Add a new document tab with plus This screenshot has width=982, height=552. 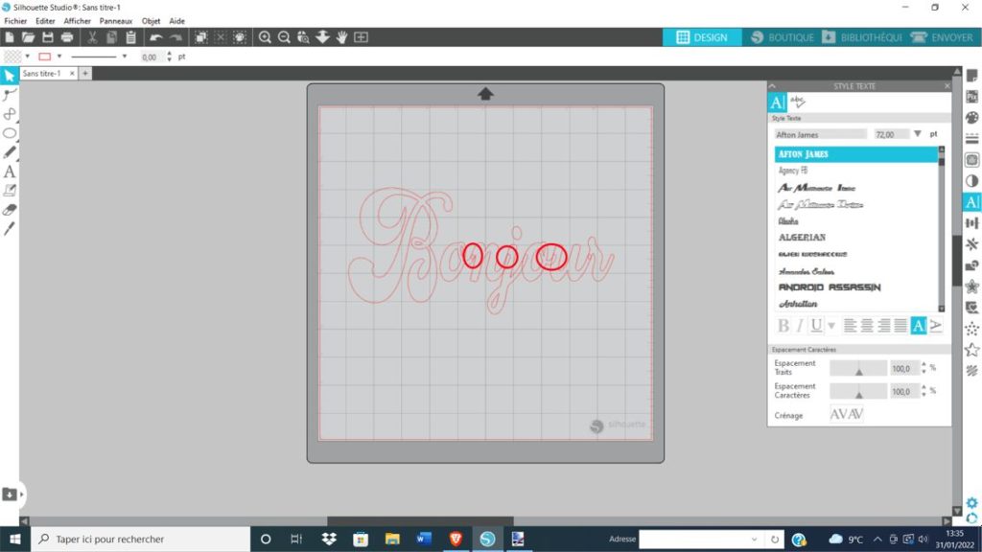85,73
